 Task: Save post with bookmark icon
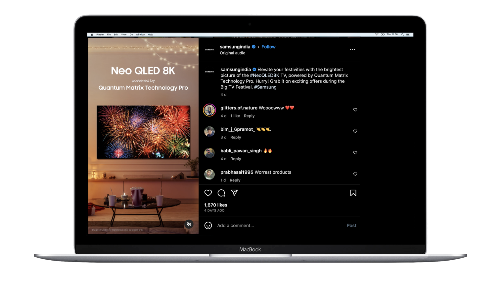click(x=353, y=193)
